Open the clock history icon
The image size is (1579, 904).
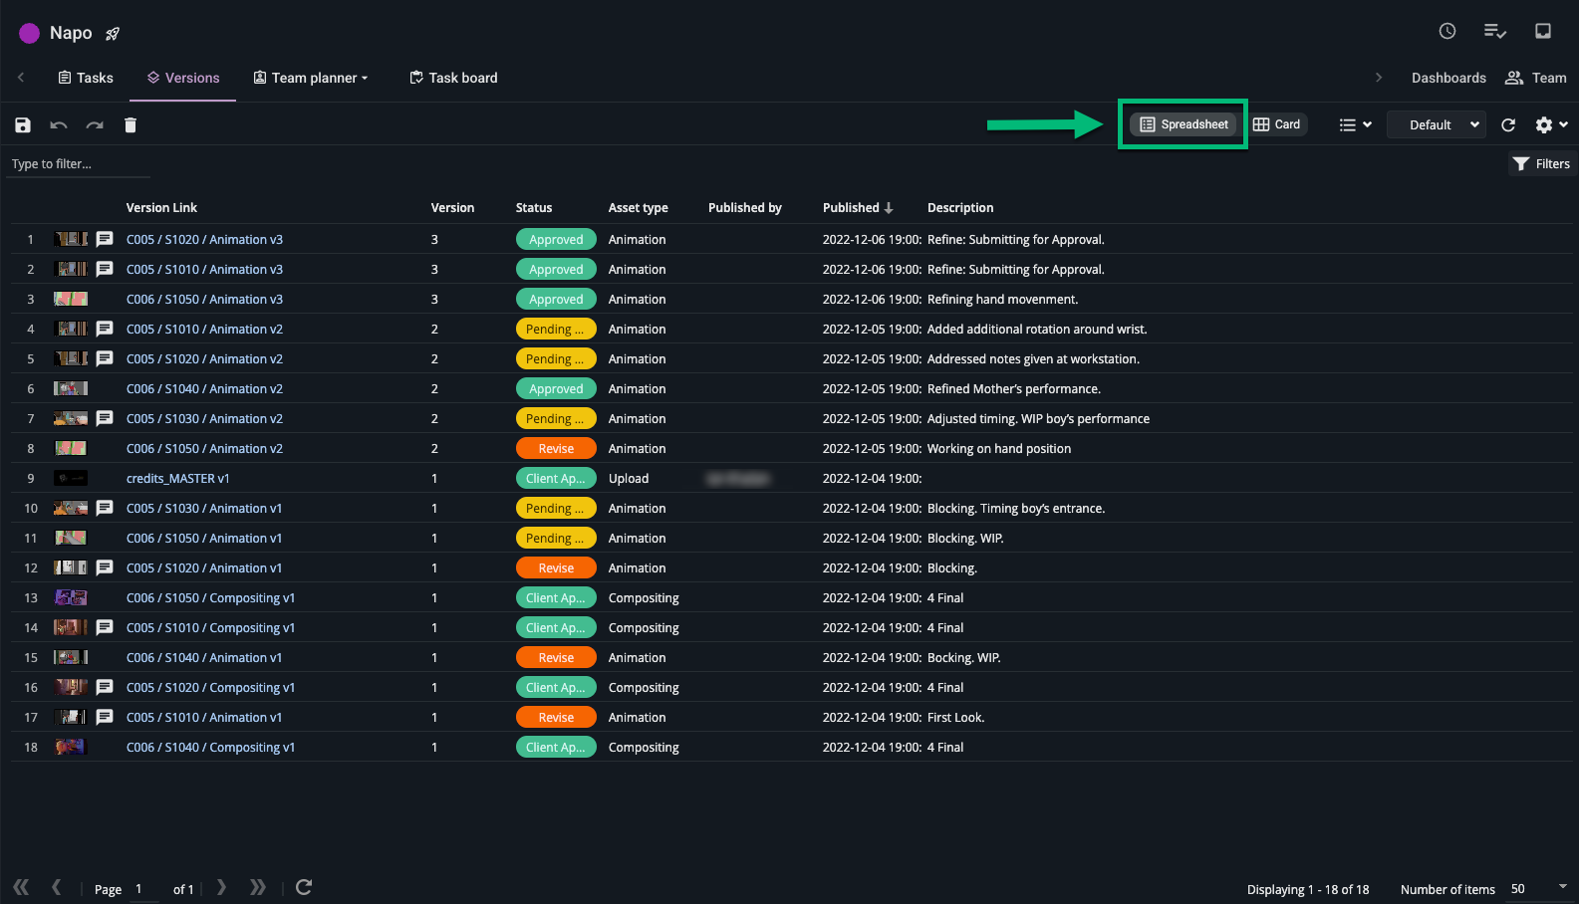1447,31
